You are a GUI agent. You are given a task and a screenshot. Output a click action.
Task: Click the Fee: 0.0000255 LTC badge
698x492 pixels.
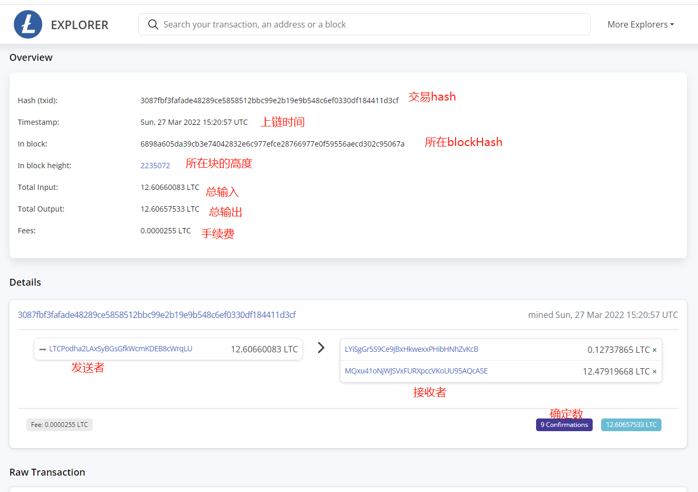59,425
